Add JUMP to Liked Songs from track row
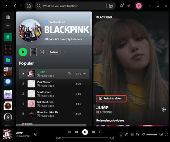 [x=69, y=74]
